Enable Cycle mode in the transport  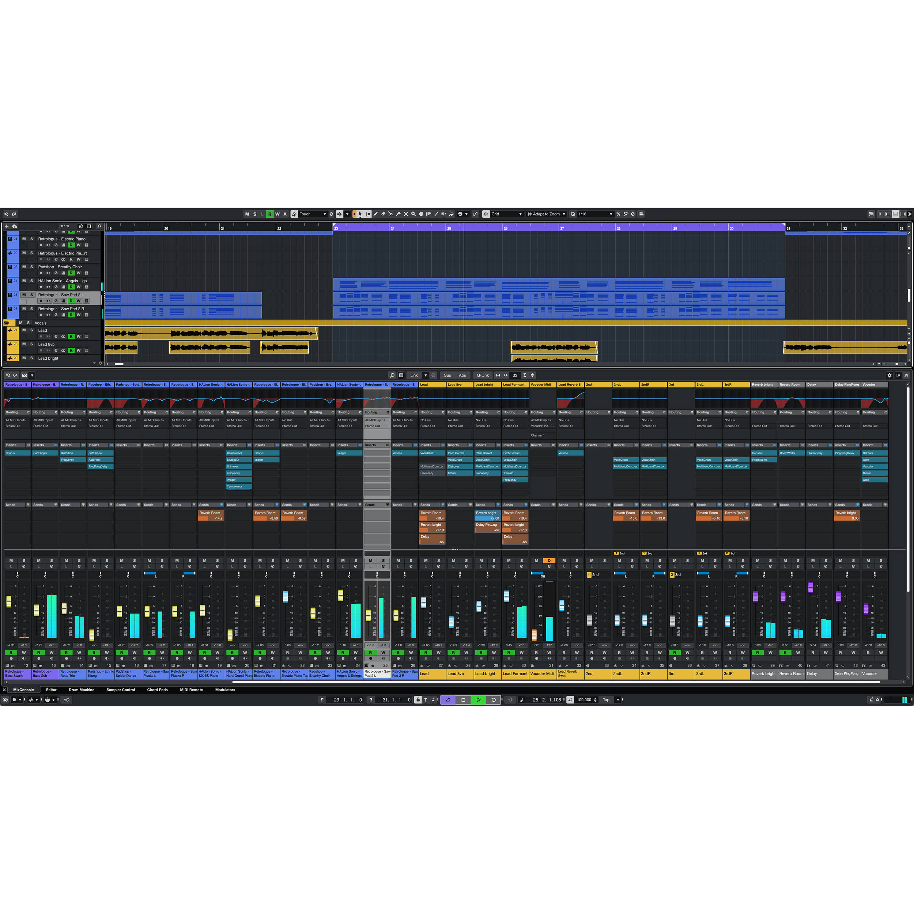tap(447, 700)
